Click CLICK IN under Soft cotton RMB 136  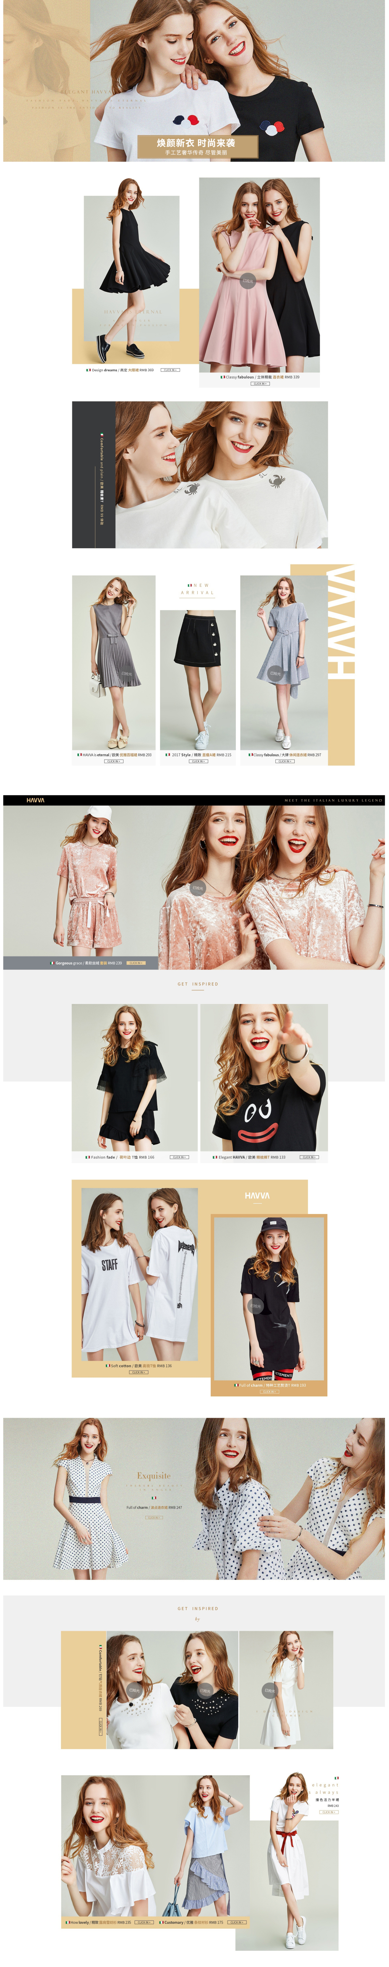[x=138, y=1372]
